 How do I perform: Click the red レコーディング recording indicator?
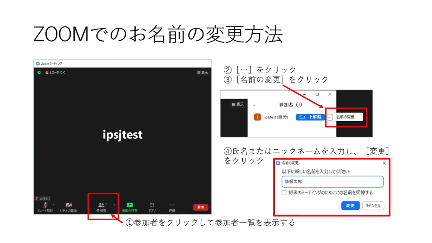(x=47, y=73)
